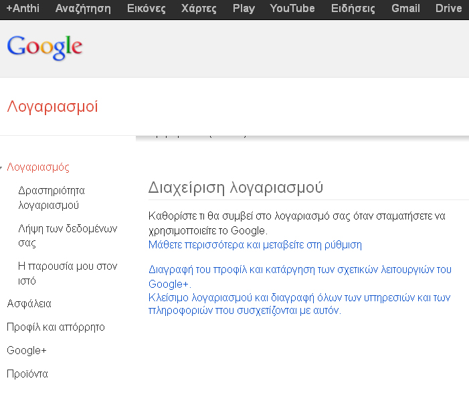Select Google+ in the sidebar
The height and width of the screenshot is (407, 469).
click(x=26, y=351)
